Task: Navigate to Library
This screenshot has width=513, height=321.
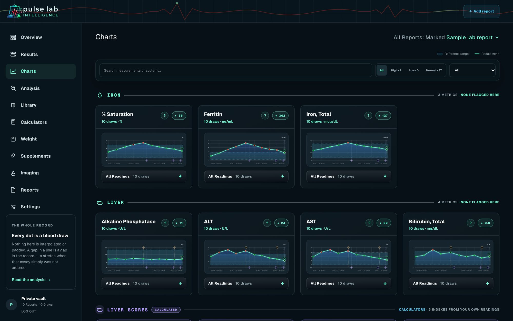Action: (x=41, y=105)
